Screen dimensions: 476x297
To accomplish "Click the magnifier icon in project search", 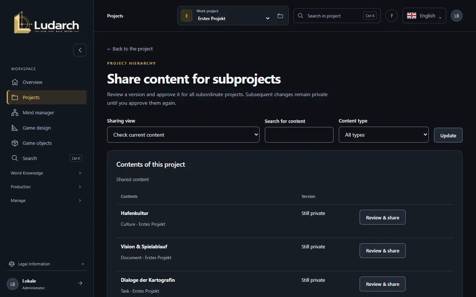I will click(x=301, y=16).
